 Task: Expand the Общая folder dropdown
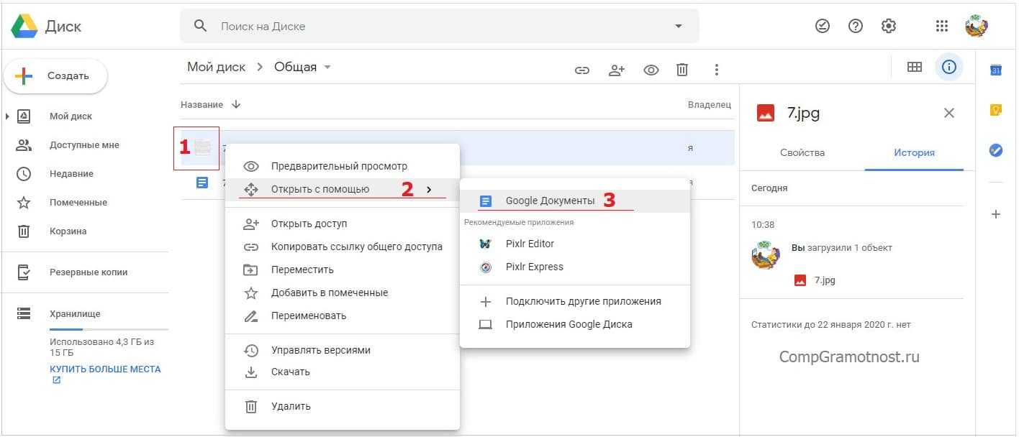pyautogui.click(x=328, y=67)
